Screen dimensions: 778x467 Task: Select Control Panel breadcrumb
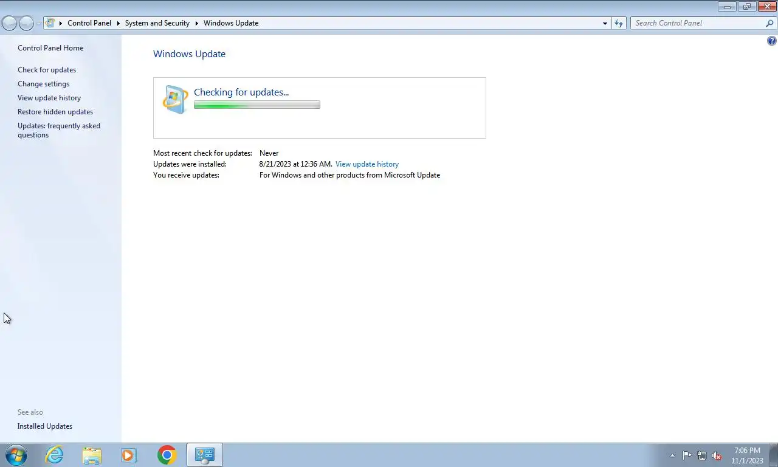(x=89, y=23)
